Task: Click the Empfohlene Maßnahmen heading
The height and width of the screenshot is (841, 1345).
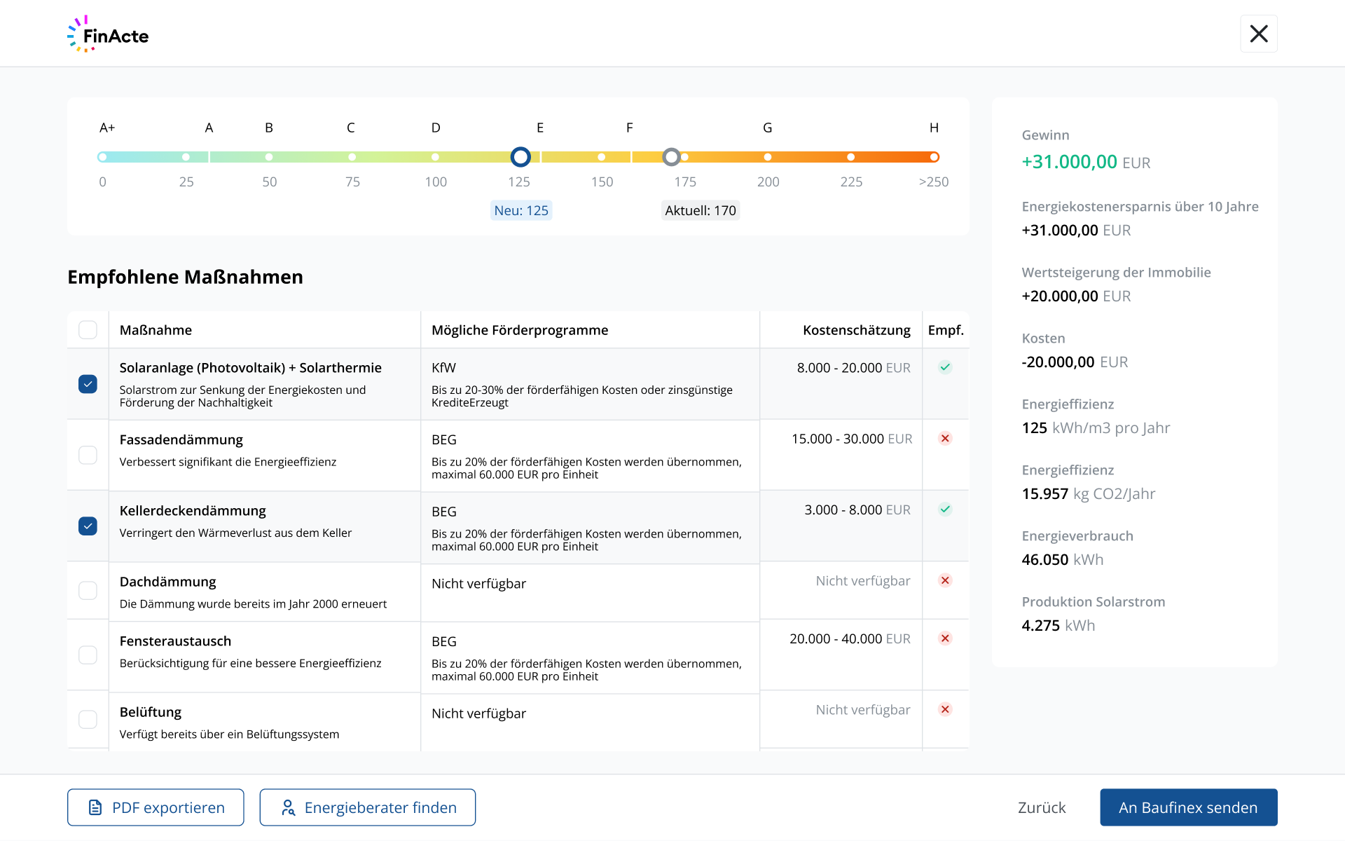Action: [185, 277]
